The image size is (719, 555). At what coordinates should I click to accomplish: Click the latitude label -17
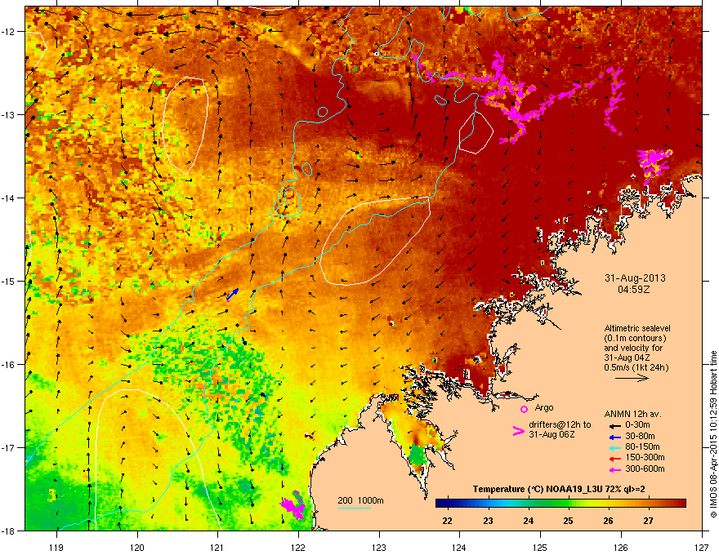(9, 448)
